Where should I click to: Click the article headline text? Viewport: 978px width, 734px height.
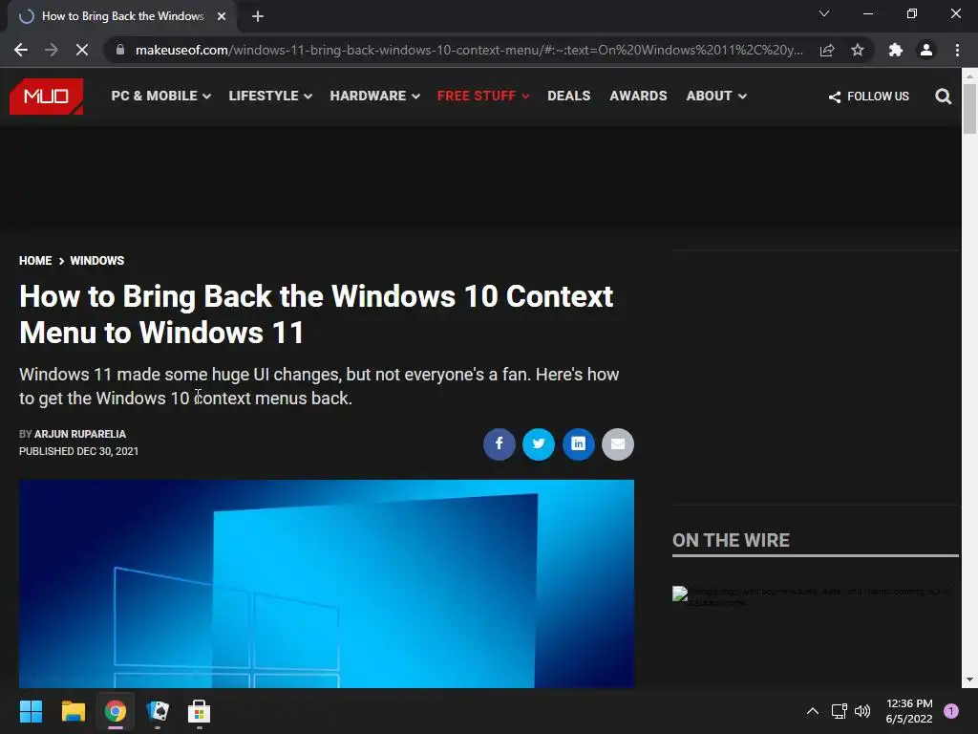coord(316,313)
